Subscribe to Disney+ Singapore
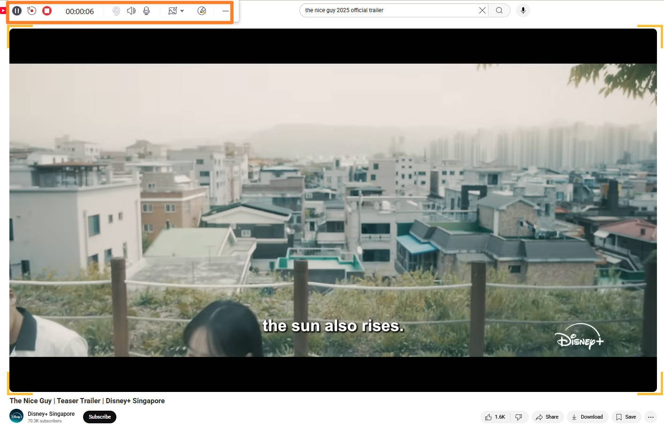The image size is (664, 428). [99, 417]
